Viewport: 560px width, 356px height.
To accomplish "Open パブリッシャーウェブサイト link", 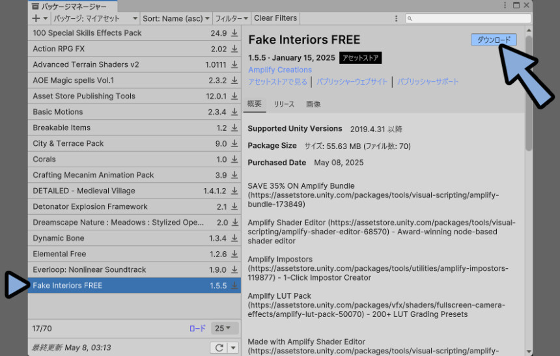I will point(352,82).
